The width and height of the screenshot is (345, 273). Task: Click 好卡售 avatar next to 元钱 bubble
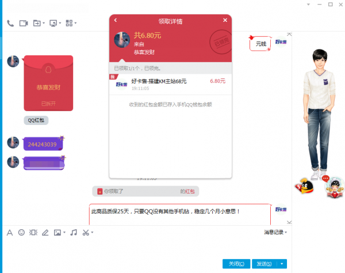click(x=281, y=41)
